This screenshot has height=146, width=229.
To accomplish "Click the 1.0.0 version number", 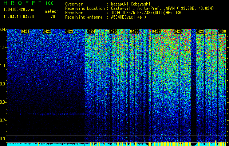I will tap(49, 3).
